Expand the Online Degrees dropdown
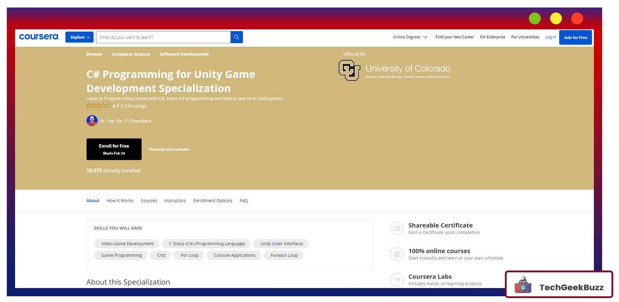 (410, 37)
